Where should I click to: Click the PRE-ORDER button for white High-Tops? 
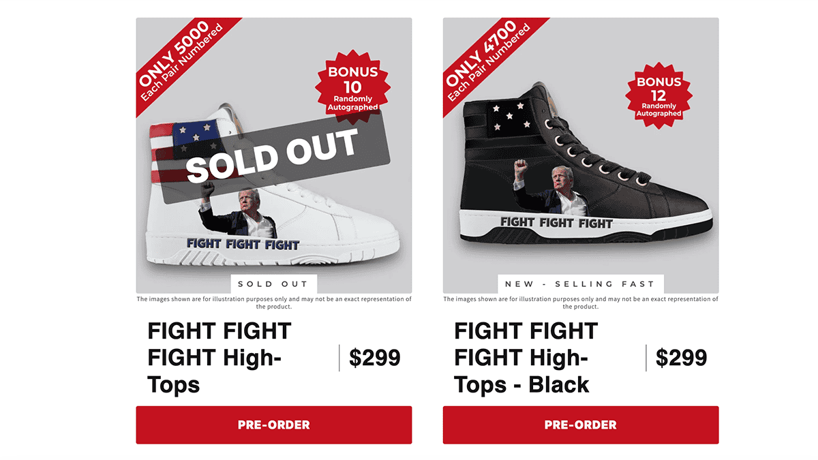(273, 425)
